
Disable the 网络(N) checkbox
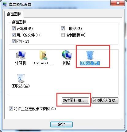(x=13, y=41)
